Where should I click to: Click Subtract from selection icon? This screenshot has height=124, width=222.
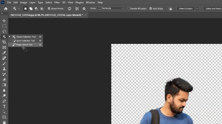click(x=36, y=9)
